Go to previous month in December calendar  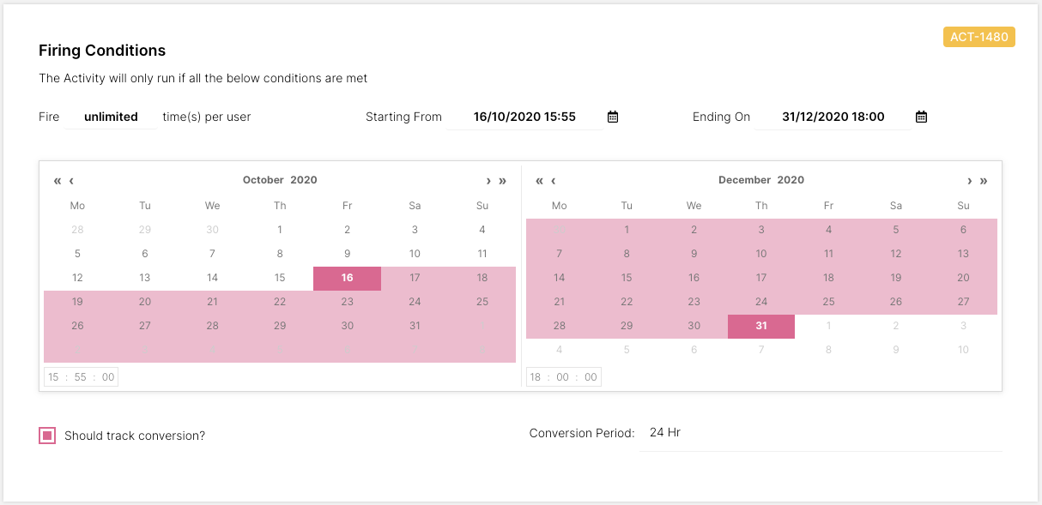(x=554, y=181)
